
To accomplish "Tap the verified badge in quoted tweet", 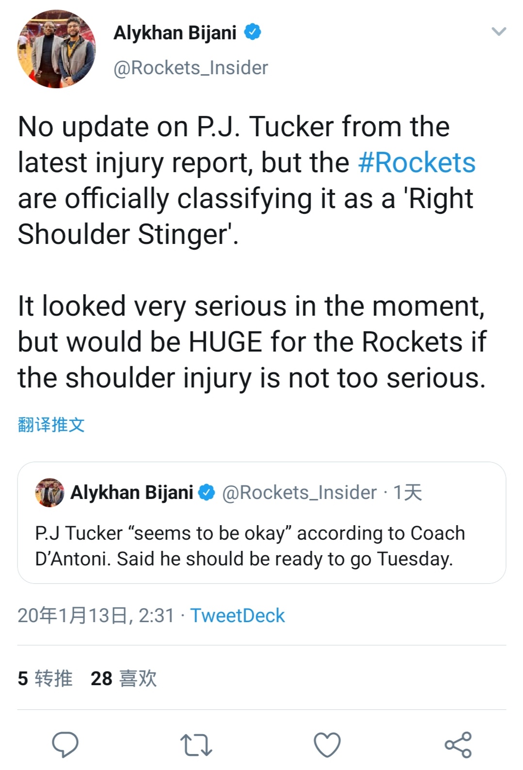I will tap(207, 493).
